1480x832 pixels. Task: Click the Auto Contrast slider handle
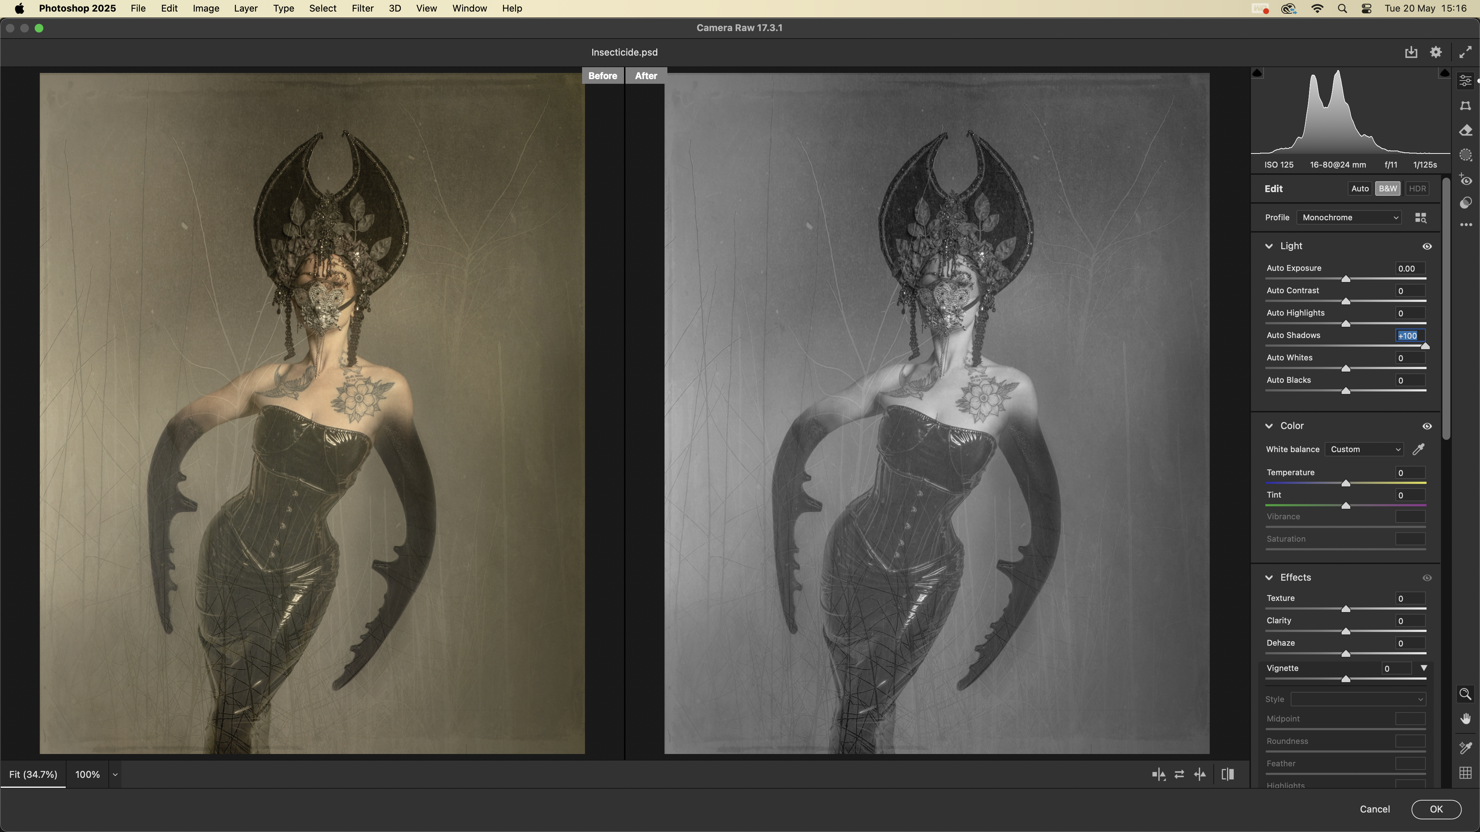pyautogui.click(x=1346, y=302)
